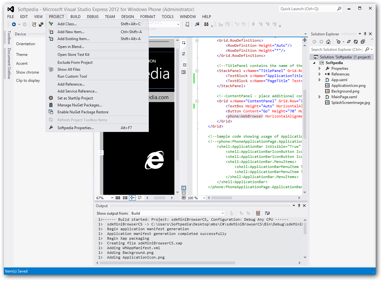Expand the App.xaml node
The width and height of the screenshot is (382, 281).
click(x=319, y=80)
